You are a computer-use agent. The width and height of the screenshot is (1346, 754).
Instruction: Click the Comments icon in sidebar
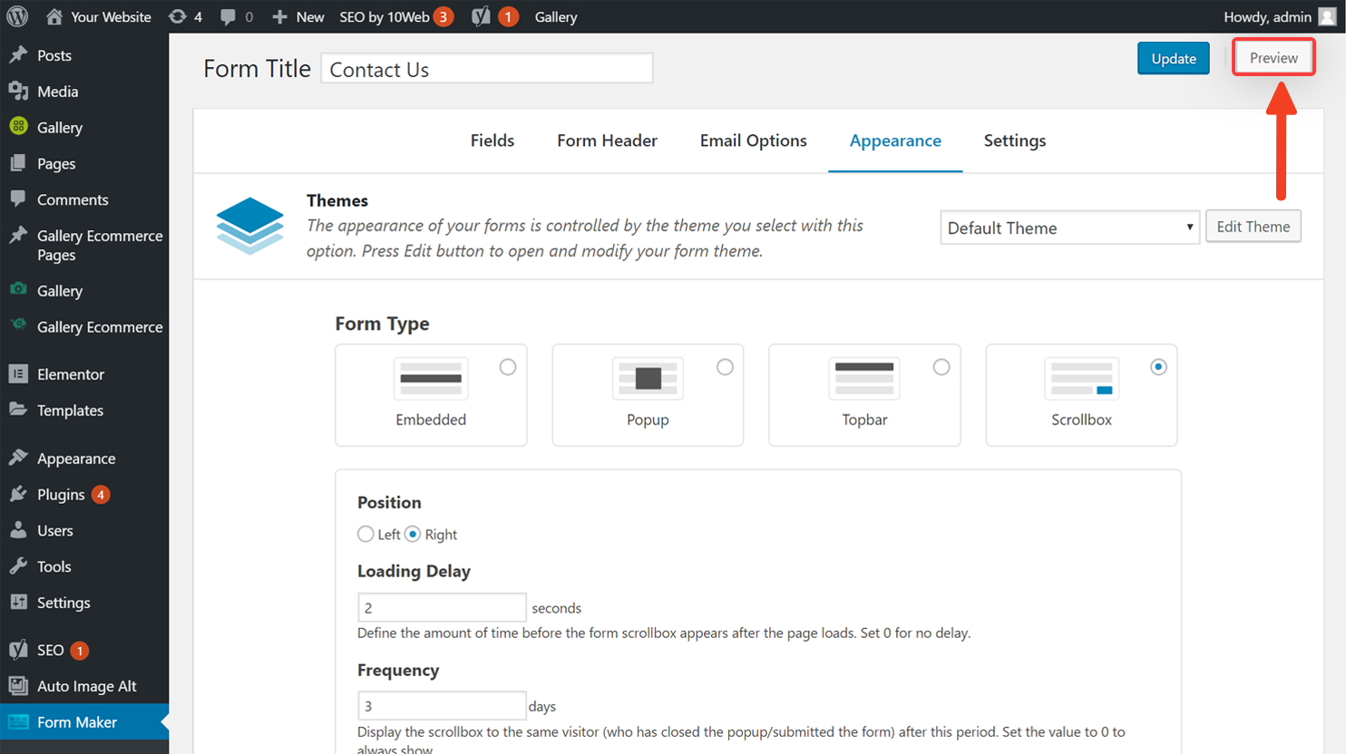18,198
